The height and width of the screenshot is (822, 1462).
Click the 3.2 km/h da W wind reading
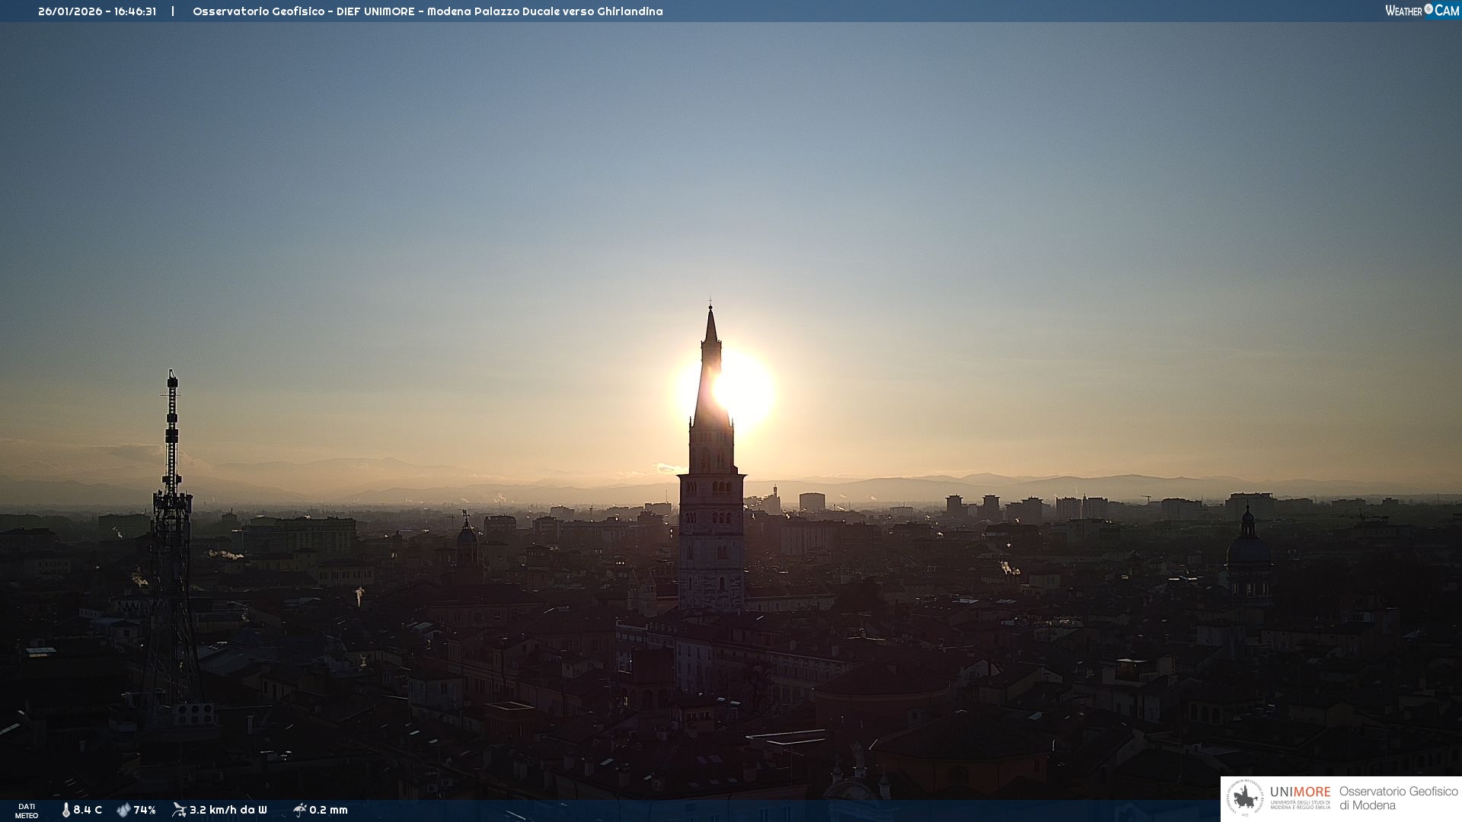[228, 810]
